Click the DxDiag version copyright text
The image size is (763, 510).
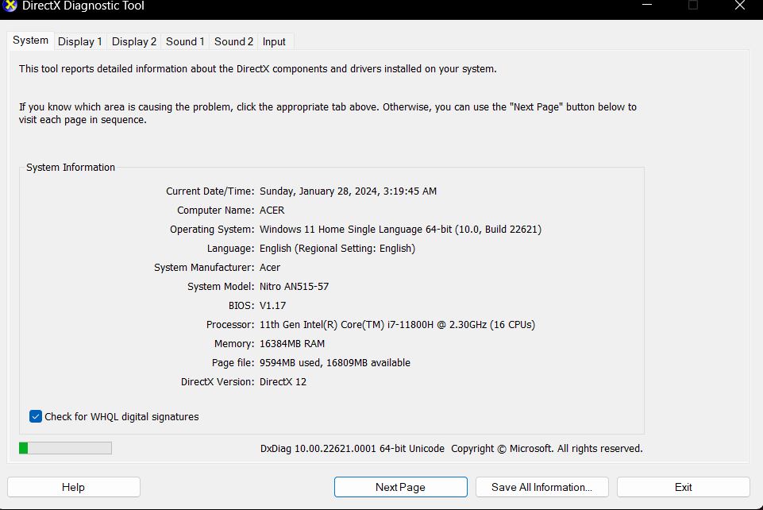451,449
